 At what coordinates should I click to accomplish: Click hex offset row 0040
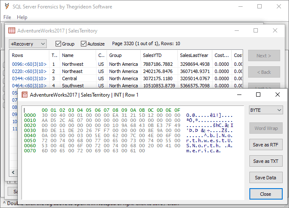coord(30,135)
